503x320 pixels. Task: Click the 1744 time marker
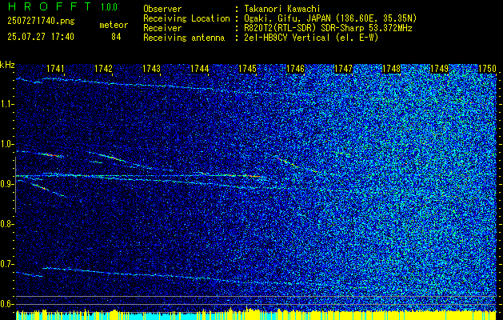click(x=200, y=69)
